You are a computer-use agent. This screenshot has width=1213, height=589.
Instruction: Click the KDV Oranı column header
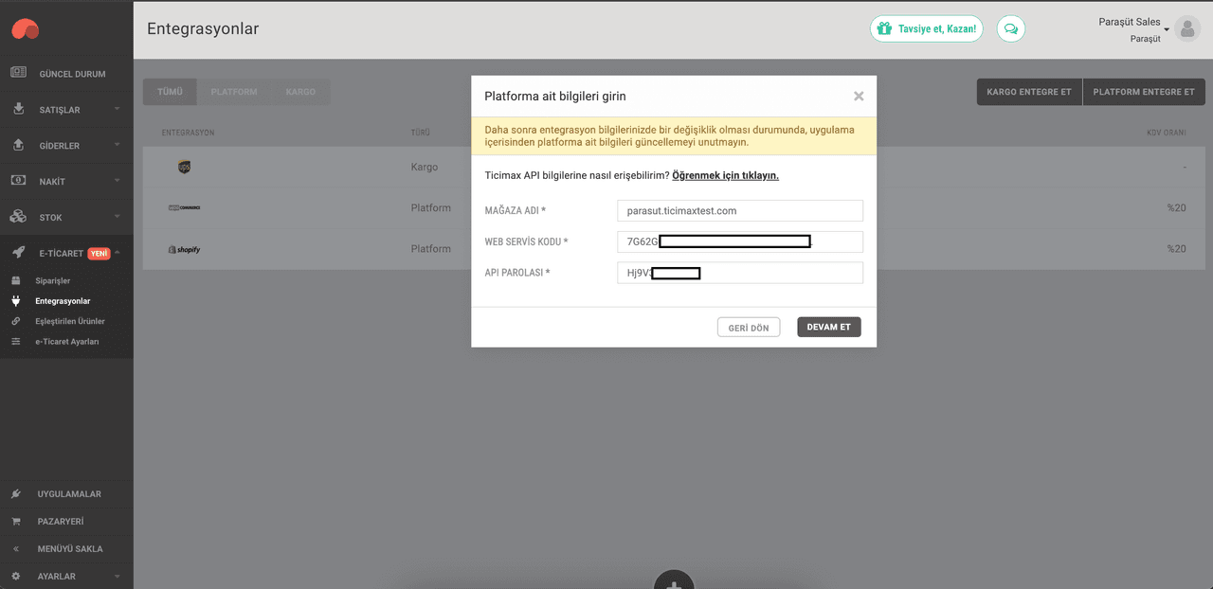point(1167,133)
